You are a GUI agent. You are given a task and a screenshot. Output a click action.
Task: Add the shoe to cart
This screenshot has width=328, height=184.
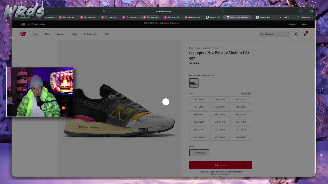point(221,165)
